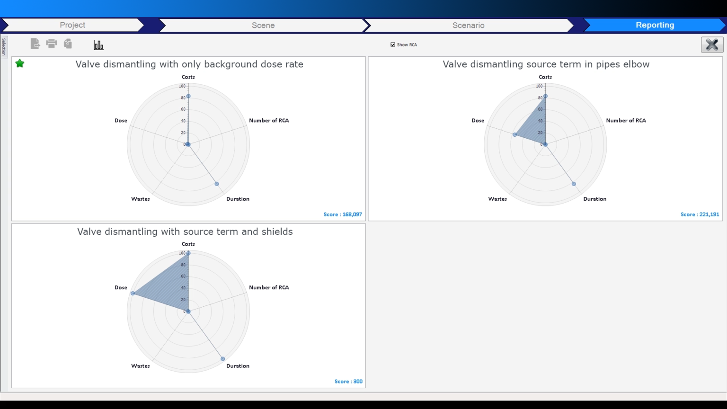Select the background dose rate chart title
The width and height of the screenshot is (727, 409).
[189, 64]
